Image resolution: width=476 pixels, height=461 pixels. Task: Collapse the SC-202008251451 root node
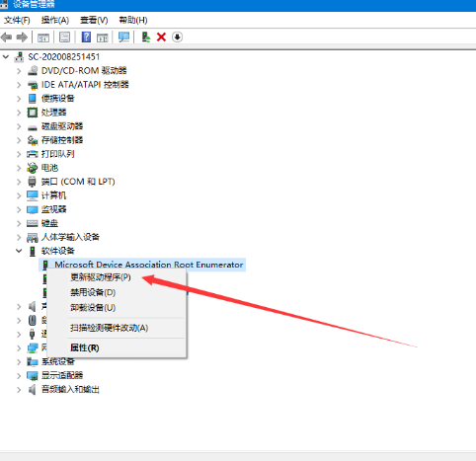coord(6,57)
